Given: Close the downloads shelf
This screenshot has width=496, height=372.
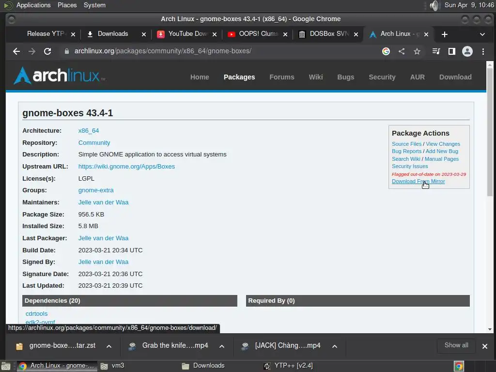Looking at the screenshot, I should coord(484,346).
